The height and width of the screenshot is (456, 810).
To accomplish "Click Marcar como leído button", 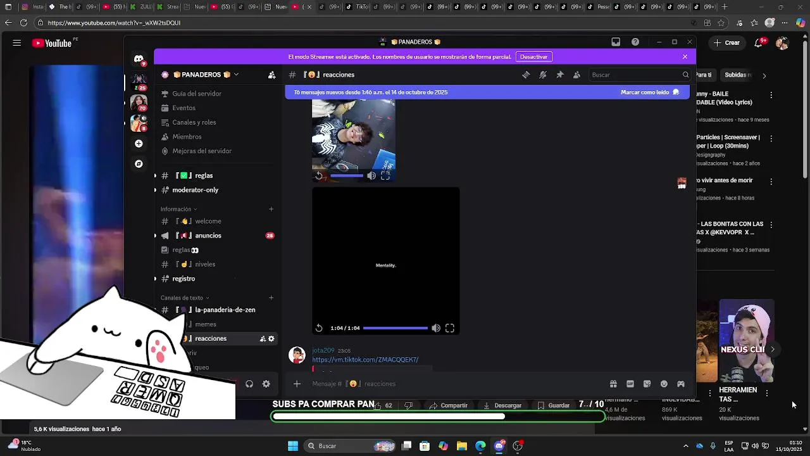I will pos(650,92).
